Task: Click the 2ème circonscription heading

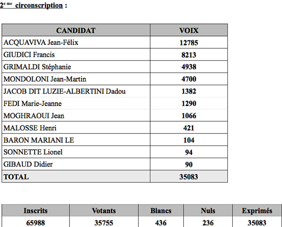Action: 34,5
